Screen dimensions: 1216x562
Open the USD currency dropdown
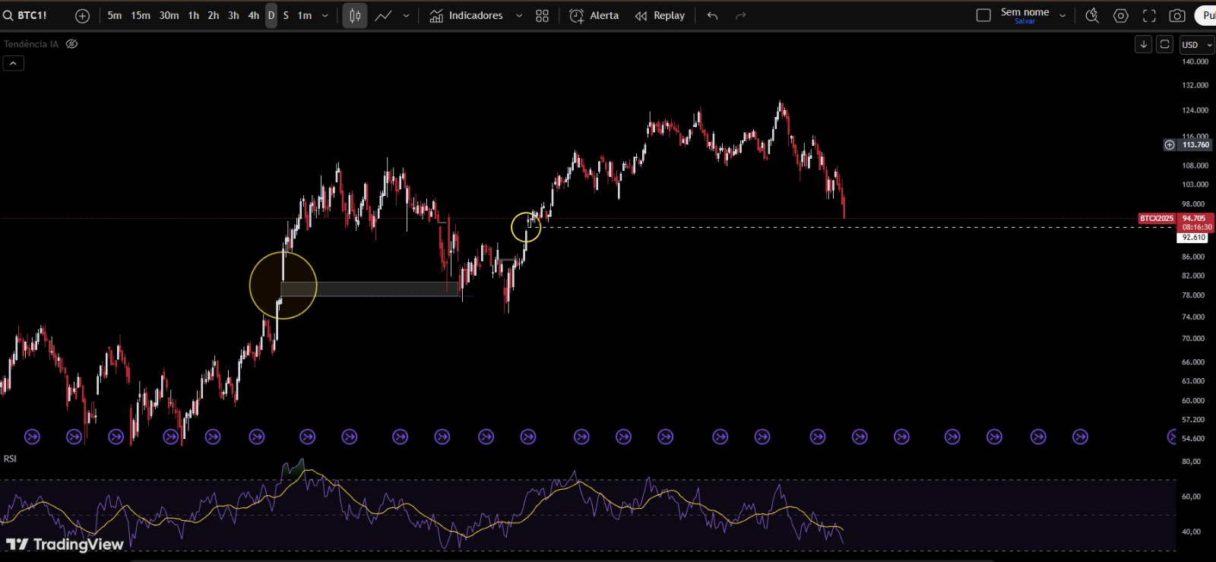pyautogui.click(x=1197, y=45)
